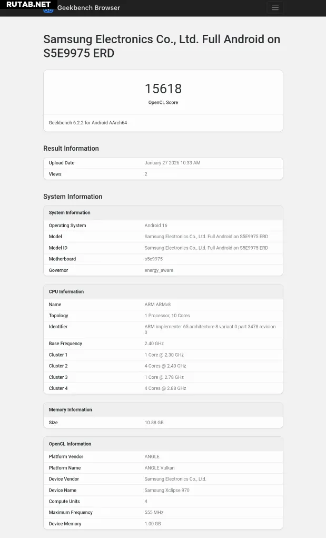Click the energy_aware governor value
Screen dimensions: 326x538
click(159, 270)
